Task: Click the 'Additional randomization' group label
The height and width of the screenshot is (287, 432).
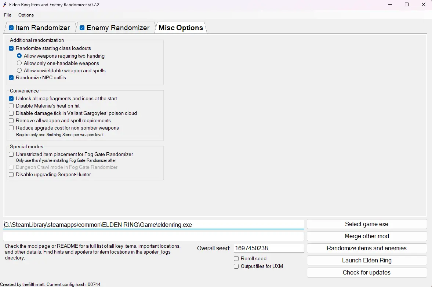Action: [37, 40]
